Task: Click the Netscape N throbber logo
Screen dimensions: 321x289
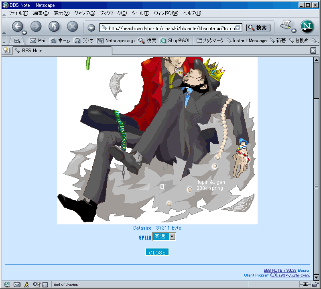Action: tap(307, 26)
